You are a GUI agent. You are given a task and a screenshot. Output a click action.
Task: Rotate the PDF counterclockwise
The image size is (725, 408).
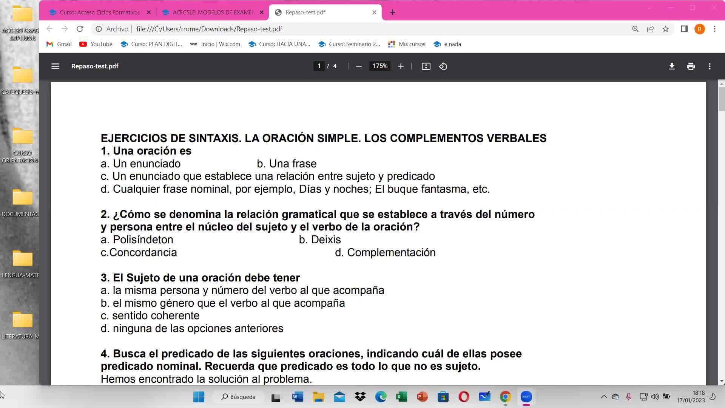(443, 66)
